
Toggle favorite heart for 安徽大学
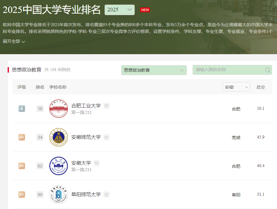(96, 163)
